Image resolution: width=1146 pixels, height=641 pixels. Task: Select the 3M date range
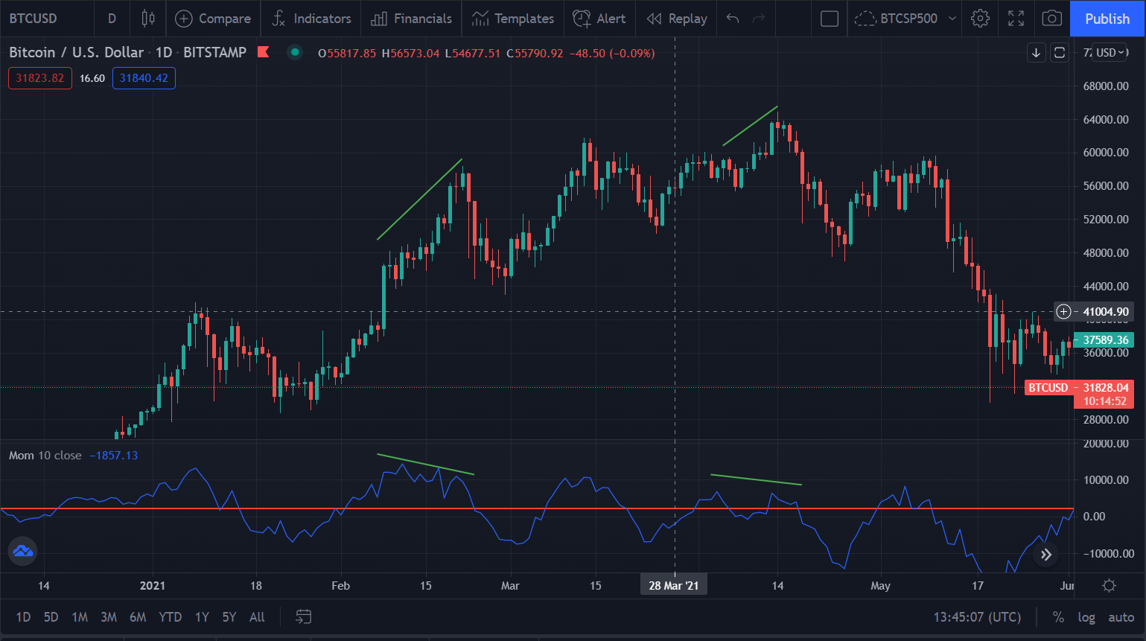(x=109, y=617)
